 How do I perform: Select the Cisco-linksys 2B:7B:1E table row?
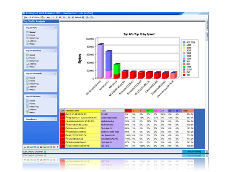pos(80,146)
